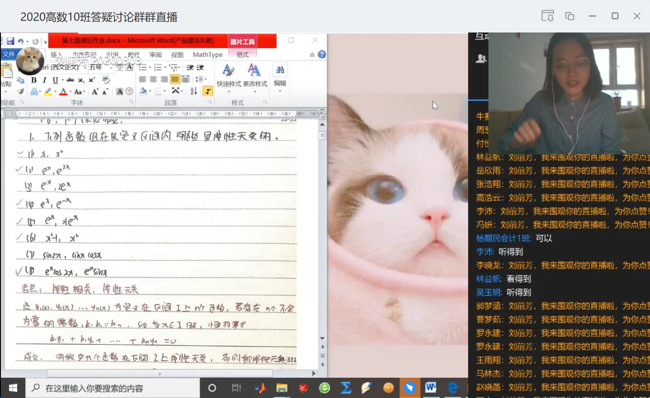This screenshot has width=650, height=398.
Task: Click the sort A-Z paragraph icon
Action: (194, 91)
